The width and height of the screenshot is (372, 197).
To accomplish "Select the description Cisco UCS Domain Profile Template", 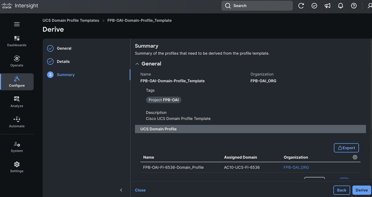I will click(x=178, y=119).
